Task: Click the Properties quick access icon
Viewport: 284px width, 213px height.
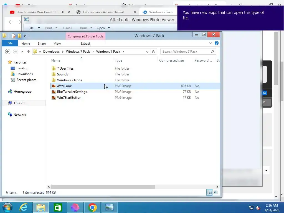Action: coord(13,36)
